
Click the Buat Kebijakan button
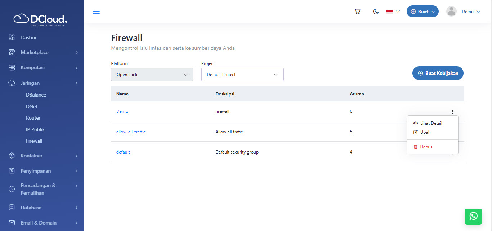tap(438, 73)
